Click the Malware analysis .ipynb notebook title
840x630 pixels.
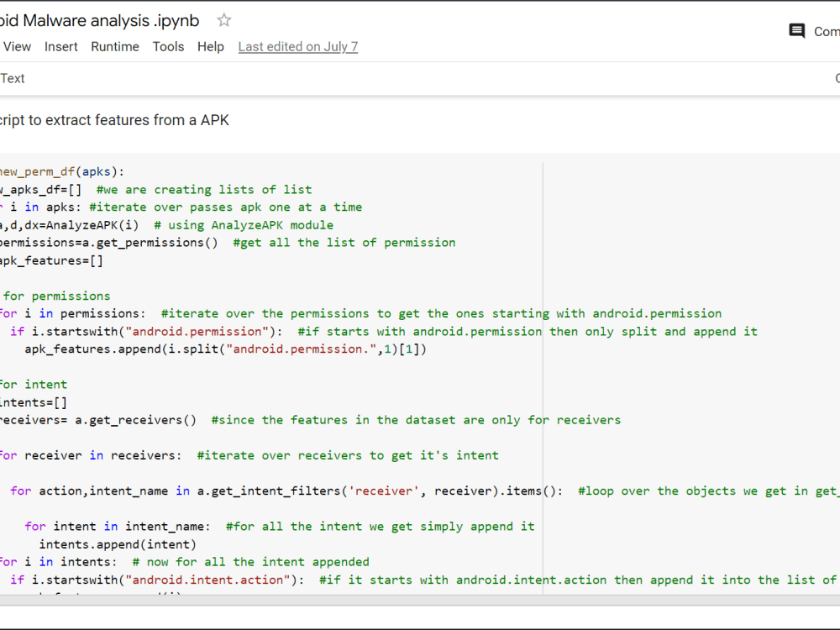(100, 20)
